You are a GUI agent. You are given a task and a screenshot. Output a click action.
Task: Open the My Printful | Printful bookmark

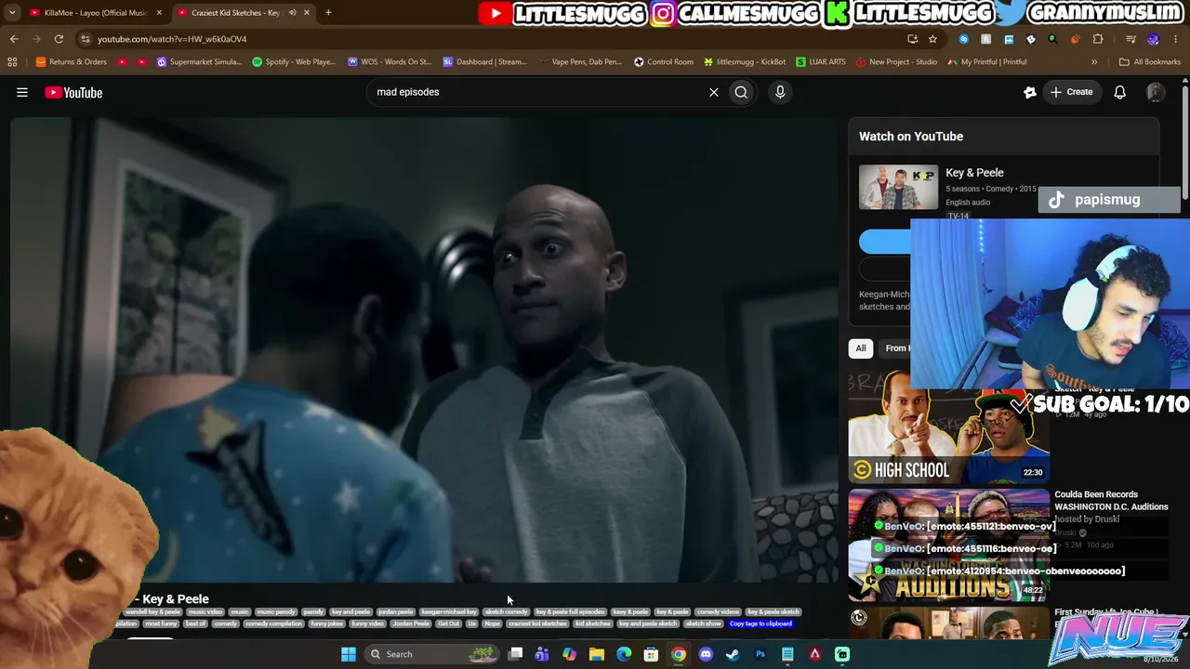pos(987,62)
